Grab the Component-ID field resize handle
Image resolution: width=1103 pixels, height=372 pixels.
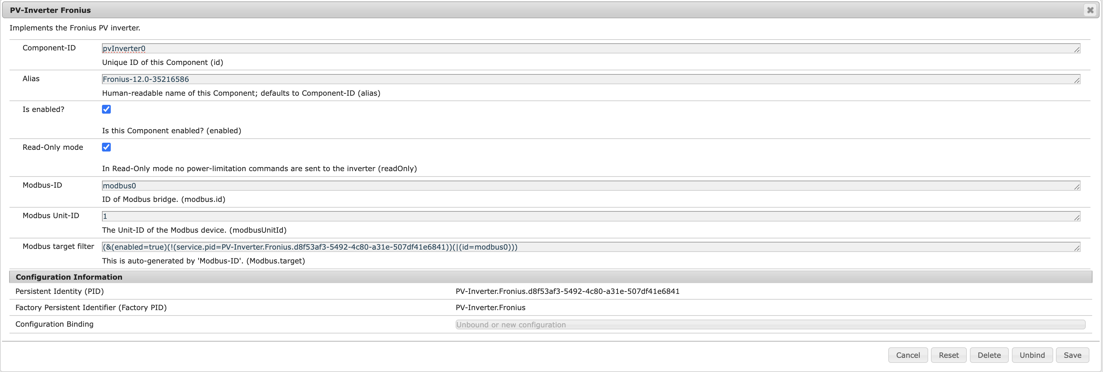(1077, 50)
